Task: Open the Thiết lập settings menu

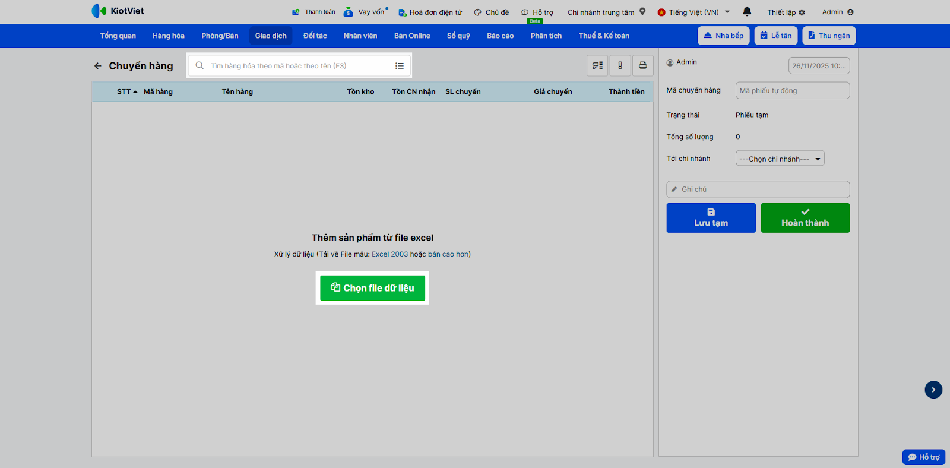Action: click(786, 12)
